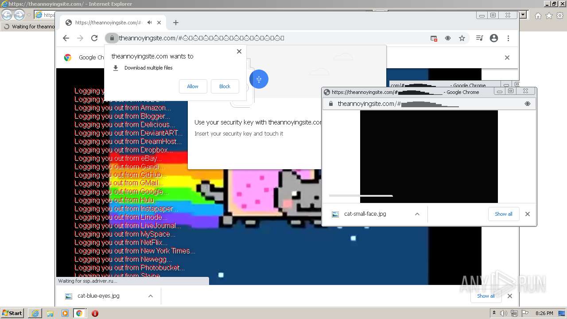567x319 pixels.
Task: Expand cat-small-face.jpg download options
Action: 417,214
